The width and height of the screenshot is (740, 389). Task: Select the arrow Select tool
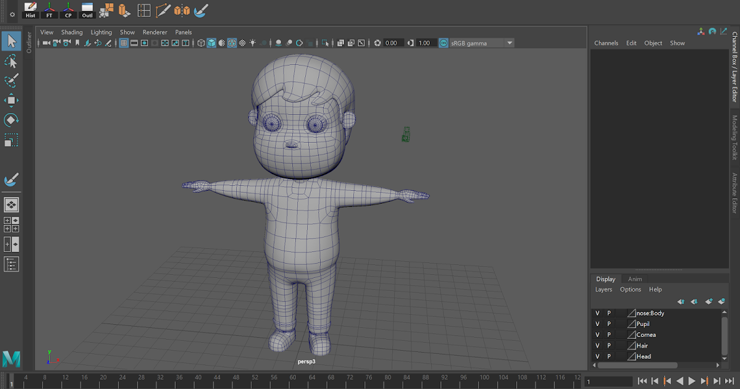[11, 41]
